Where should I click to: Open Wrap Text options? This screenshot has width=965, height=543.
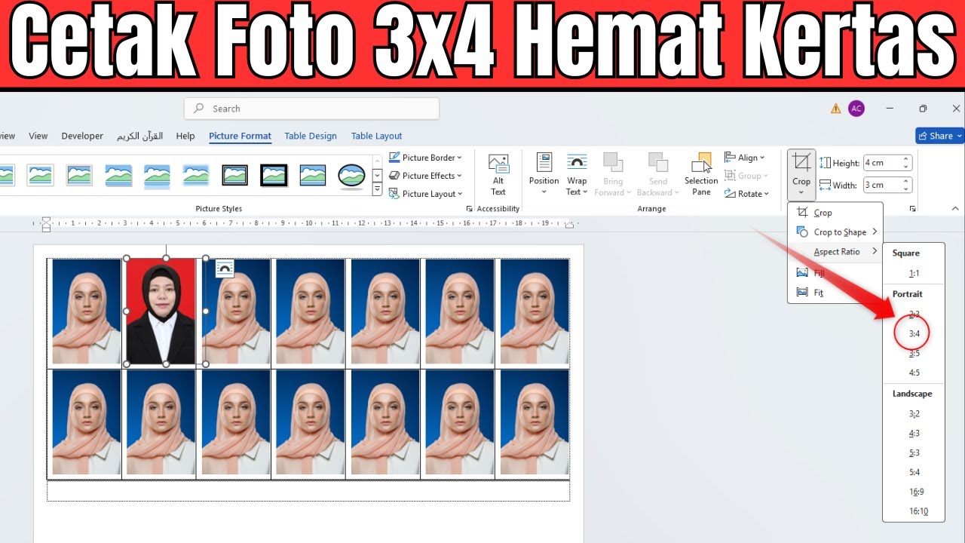click(x=577, y=175)
